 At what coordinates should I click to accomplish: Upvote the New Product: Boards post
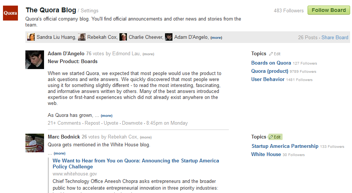[x=111, y=123]
